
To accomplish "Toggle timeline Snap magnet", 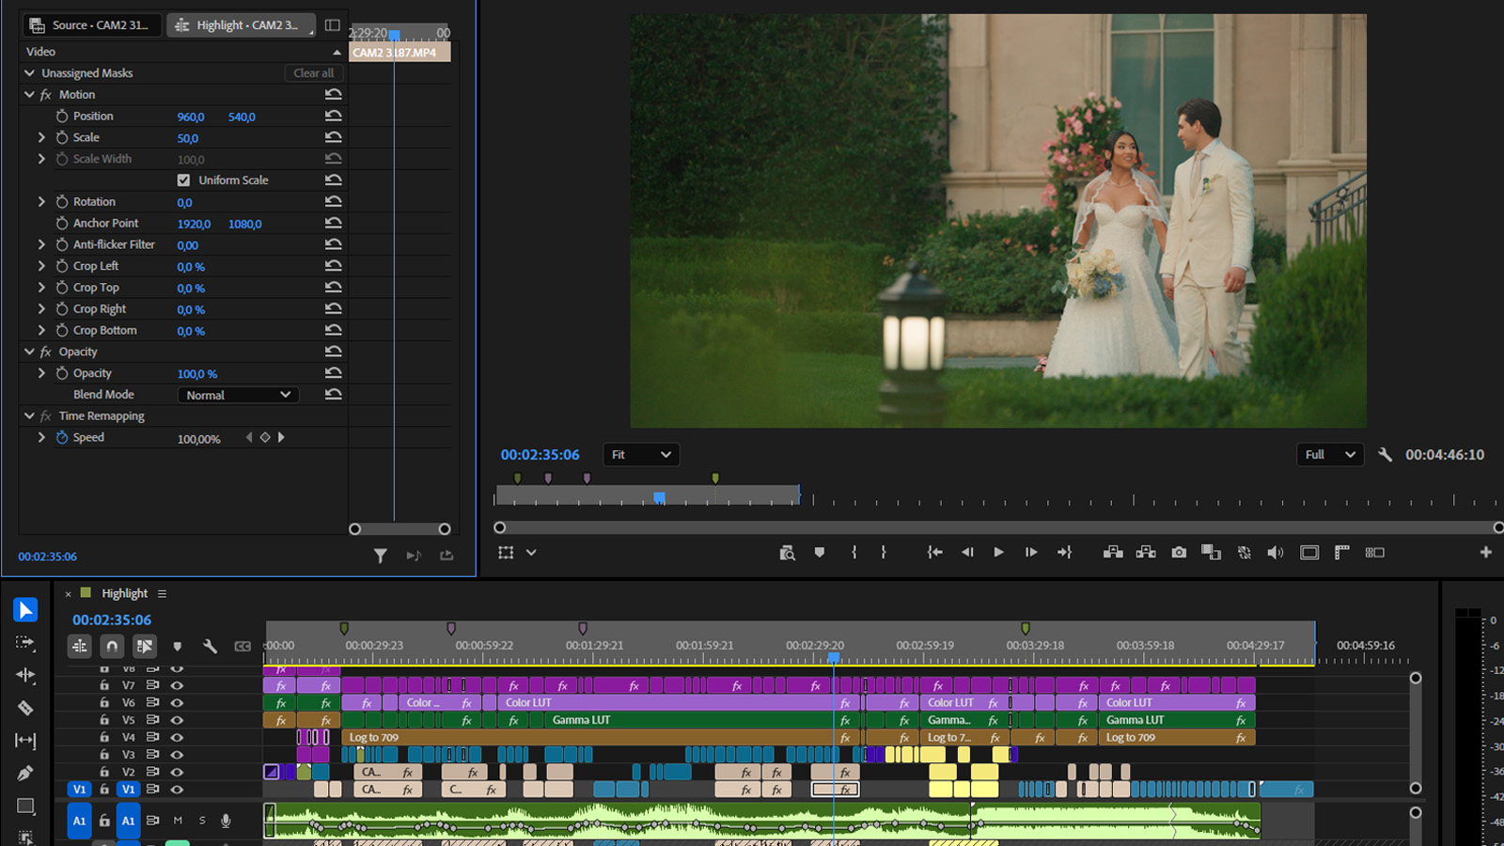I will click(112, 646).
